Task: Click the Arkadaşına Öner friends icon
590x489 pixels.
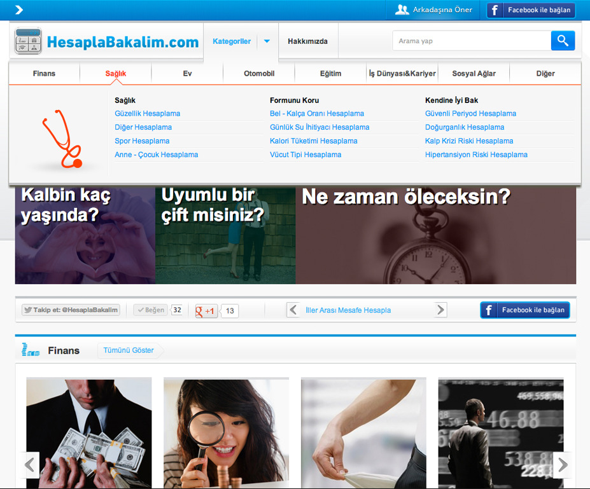Action: point(402,10)
